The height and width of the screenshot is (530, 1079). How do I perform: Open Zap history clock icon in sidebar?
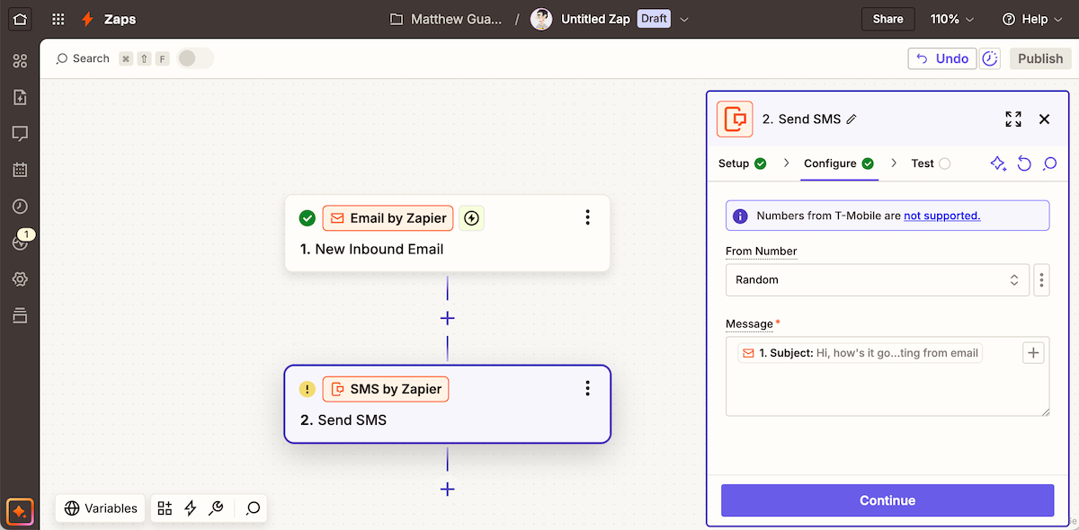tap(20, 207)
